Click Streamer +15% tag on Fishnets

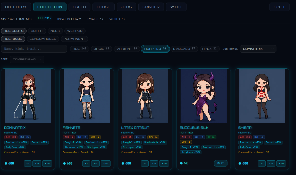point(74,147)
